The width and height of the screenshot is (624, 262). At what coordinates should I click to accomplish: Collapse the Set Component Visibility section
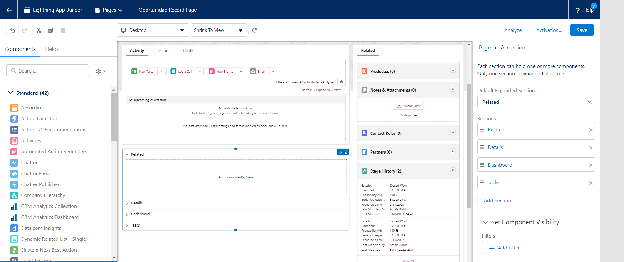click(x=485, y=222)
